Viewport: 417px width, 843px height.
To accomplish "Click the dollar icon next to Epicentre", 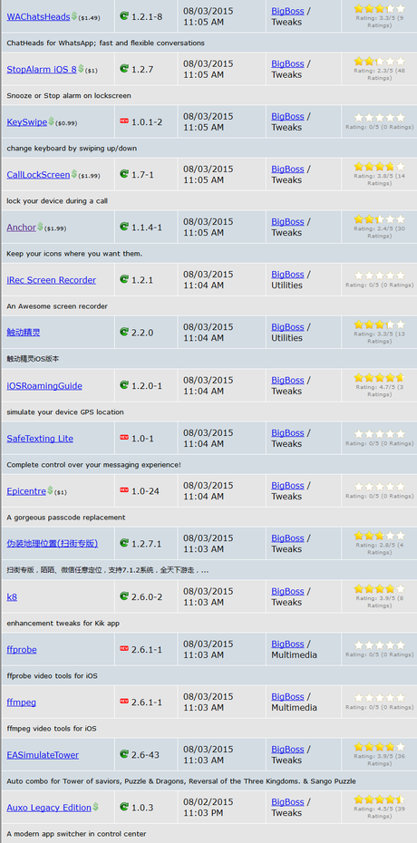I will tap(51, 490).
